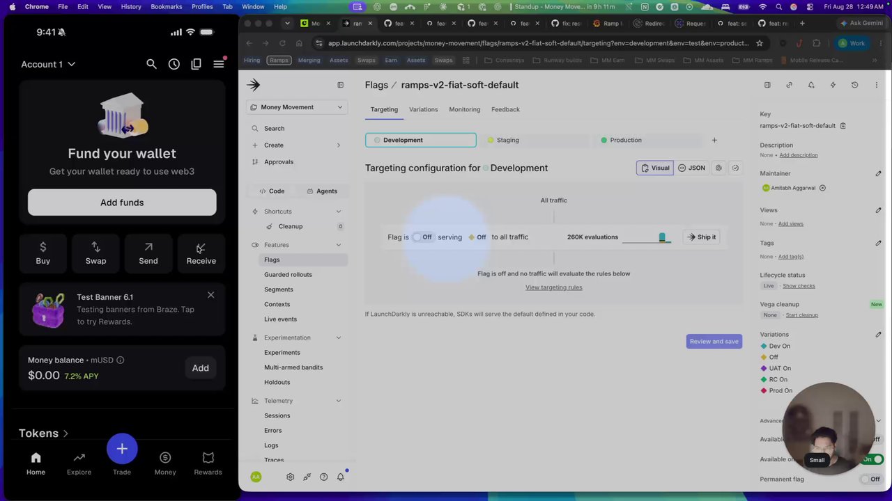The image size is (892, 501).
Task: Open the flag notifications bell icon
Action: coord(811,85)
